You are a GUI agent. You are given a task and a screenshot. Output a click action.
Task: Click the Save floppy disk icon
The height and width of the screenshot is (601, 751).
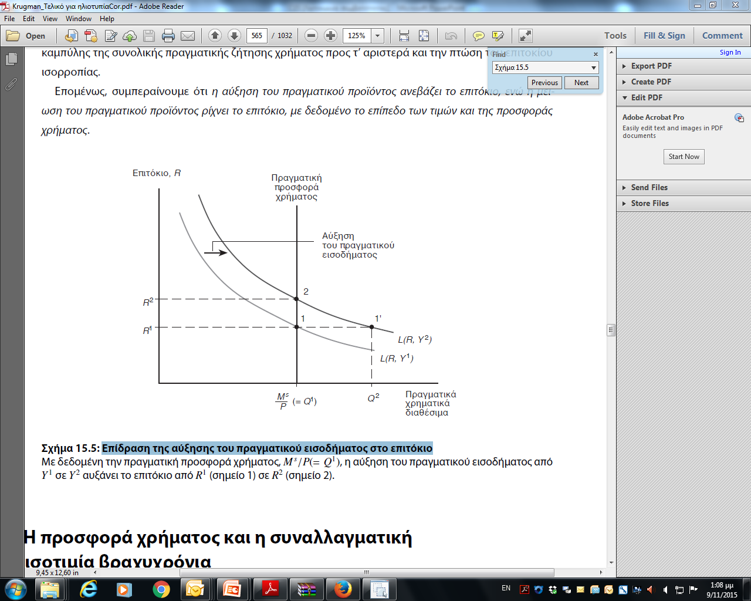(149, 36)
